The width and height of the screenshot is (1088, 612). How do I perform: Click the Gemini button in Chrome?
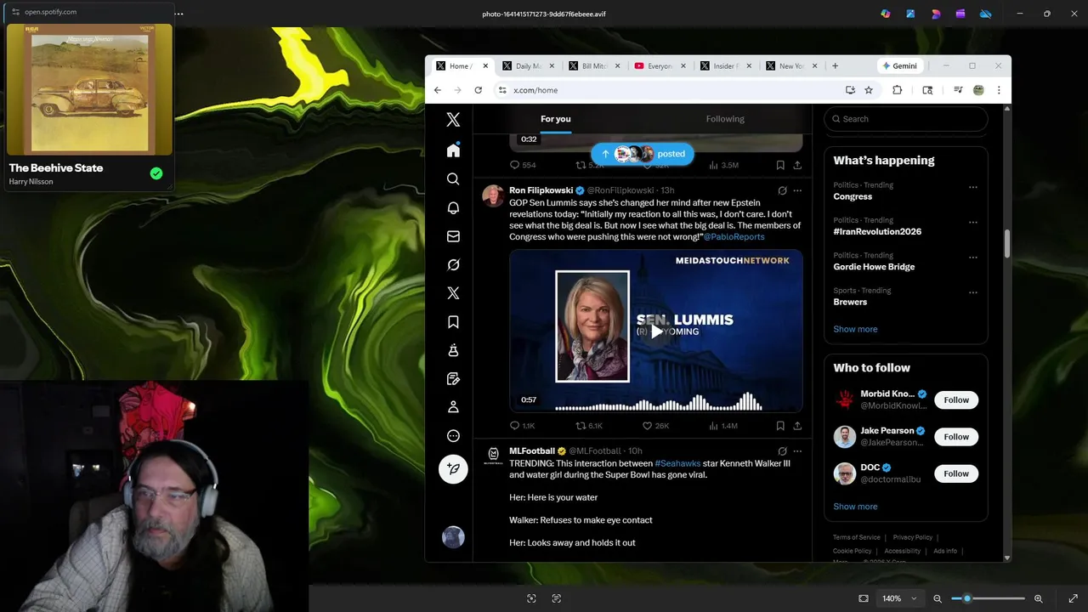point(900,66)
